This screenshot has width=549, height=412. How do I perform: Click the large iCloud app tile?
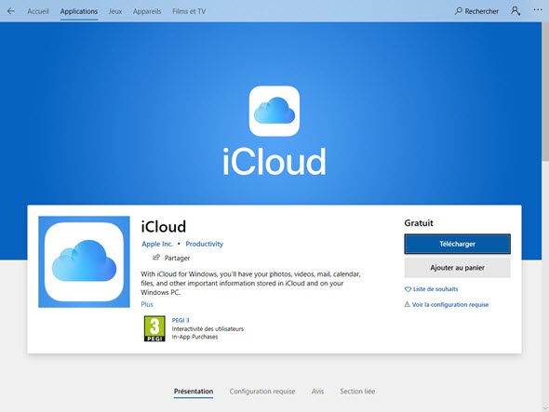click(x=84, y=262)
